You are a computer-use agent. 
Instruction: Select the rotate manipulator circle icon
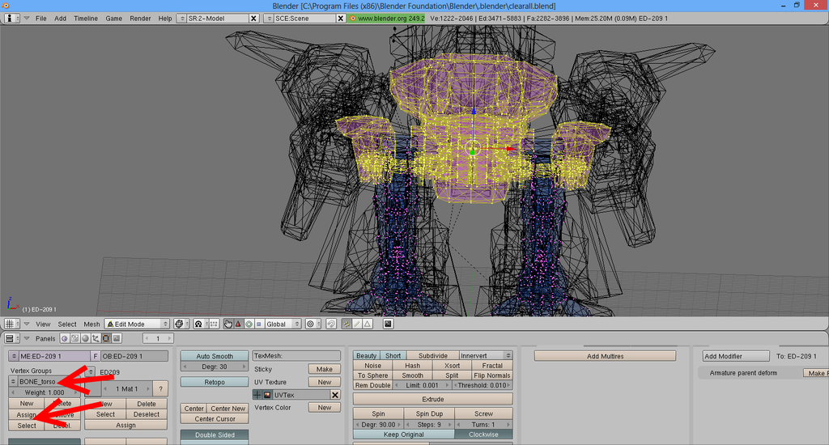(249, 324)
